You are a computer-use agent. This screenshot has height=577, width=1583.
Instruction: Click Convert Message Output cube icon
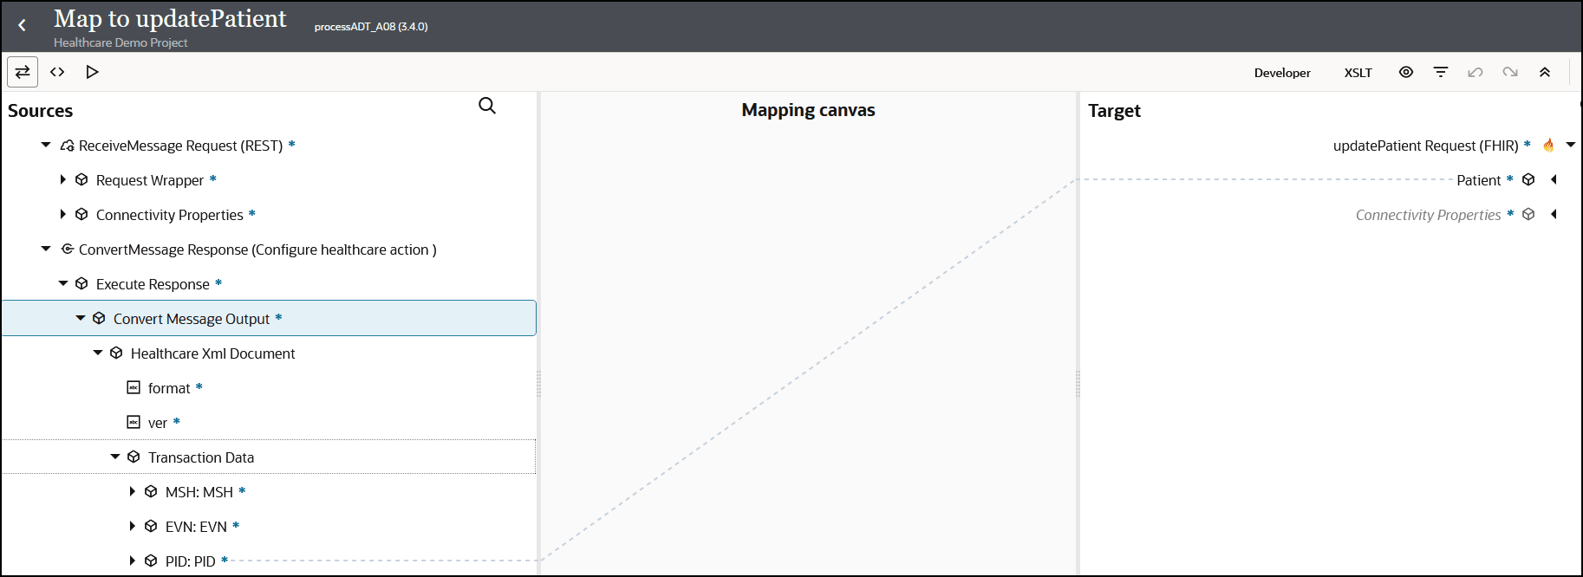click(x=99, y=318)
